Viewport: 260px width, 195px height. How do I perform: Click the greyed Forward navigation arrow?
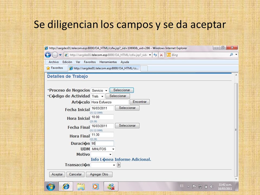tap(55, 55)
